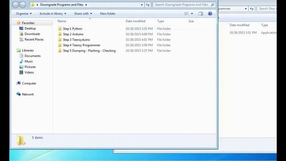Viewport: 286px width, 161px height.
Task: Refresh the Downgrade Programs and Files folder
Action: [147, 5]
